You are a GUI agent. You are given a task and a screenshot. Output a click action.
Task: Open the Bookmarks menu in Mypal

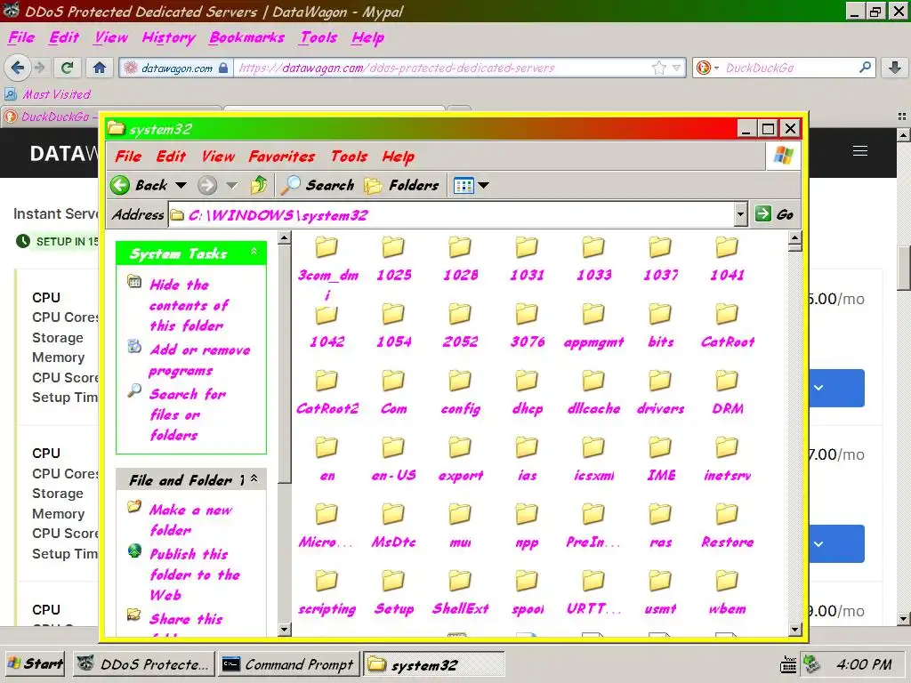click(246, 37)
